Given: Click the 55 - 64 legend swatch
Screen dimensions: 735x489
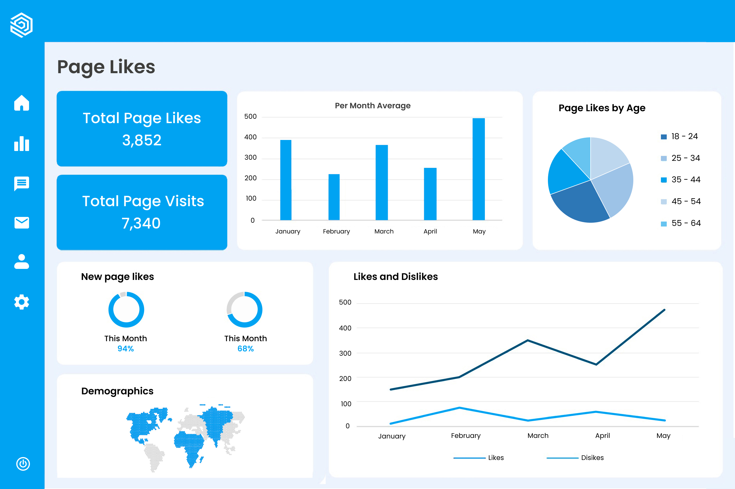Looking at the screenshot, I should [x=664, y=224].
